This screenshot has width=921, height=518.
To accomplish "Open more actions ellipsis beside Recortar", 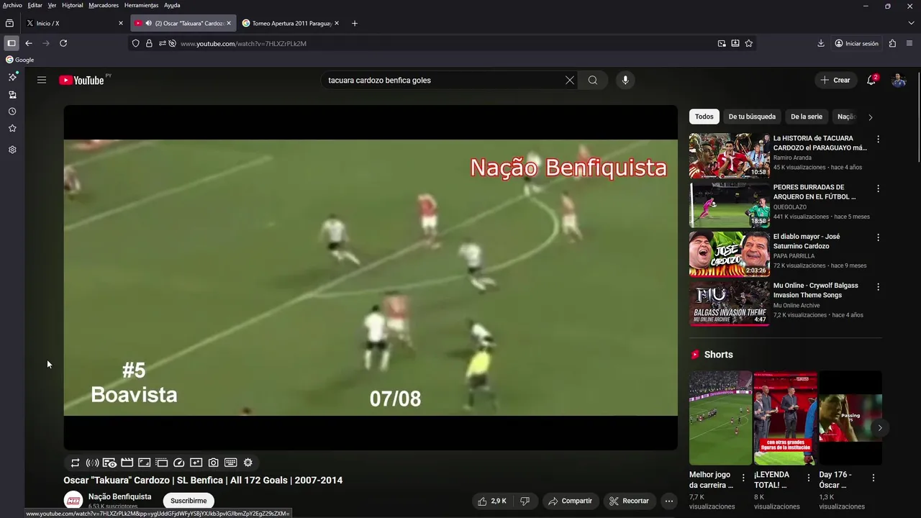I will 669,501.
